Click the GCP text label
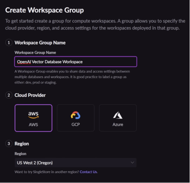190x183 pixels. tap(75, 125)
